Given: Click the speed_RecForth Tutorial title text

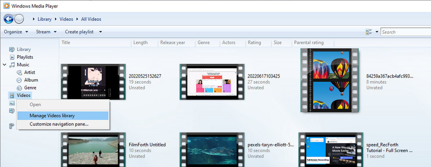Looking at the screenshot, I should (x=390, y=148).
